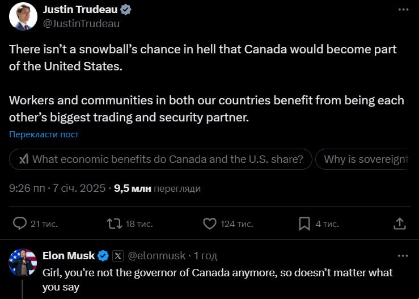Image resolution: width=419 pixels, height=299 pixels.
Task: Like the post with the heart icon
Action: [209, 224]
